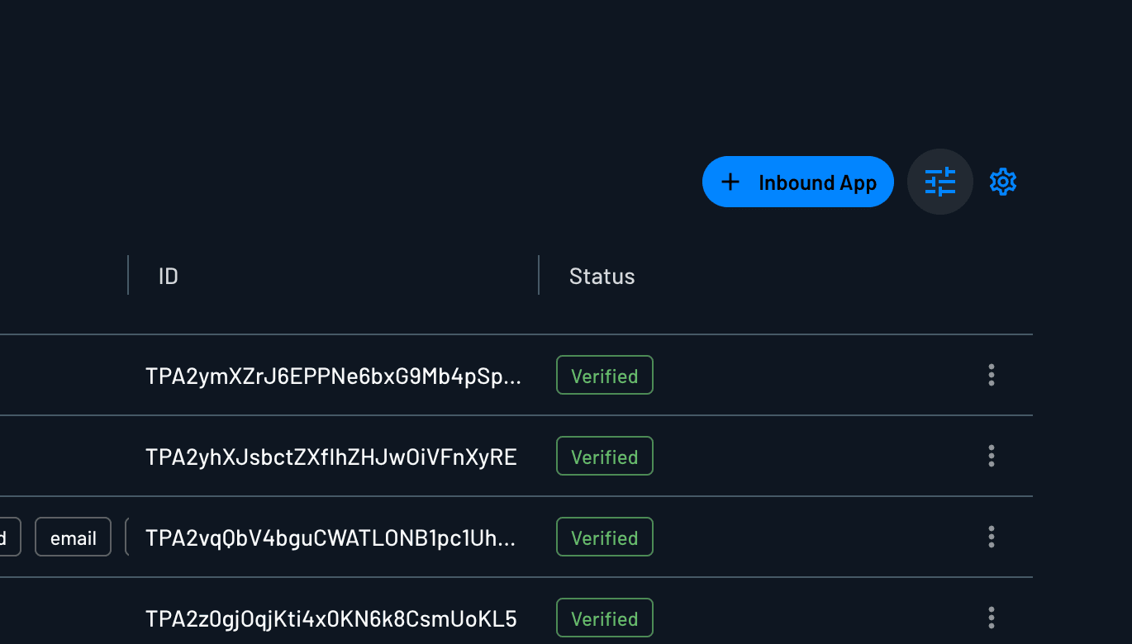Click the settings gear icon
Viewport: 1132px width, 644px height.
[1003, 182]
